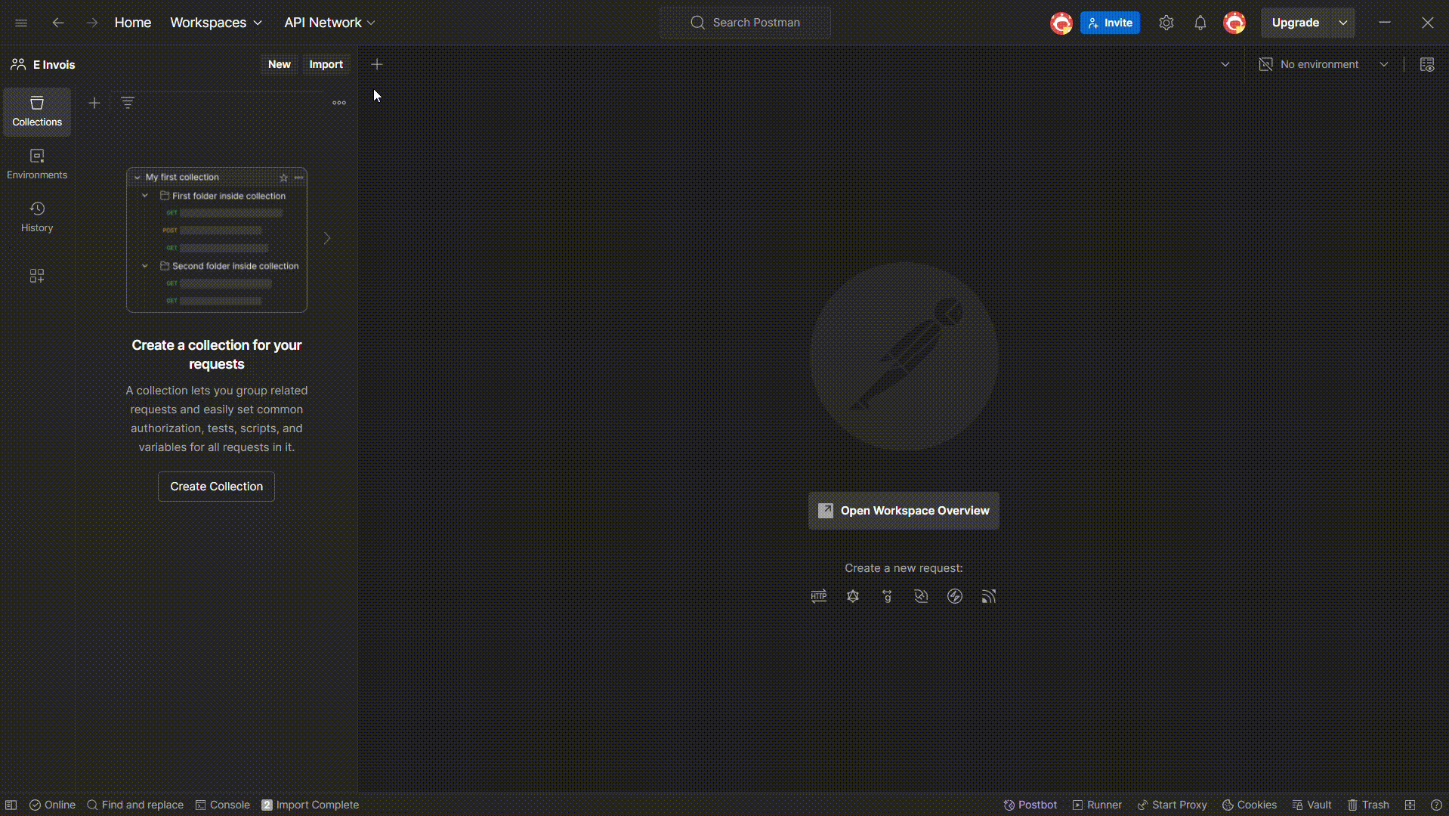Open Cookies manager
The width and height of the screenshot is (1449, 816).
(1250, 805)
